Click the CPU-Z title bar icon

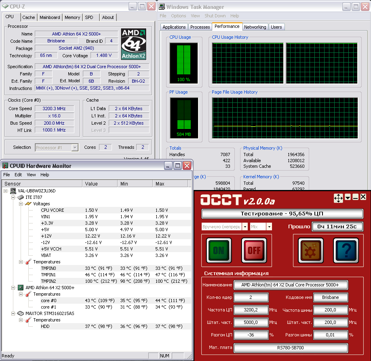pos(5,6)
